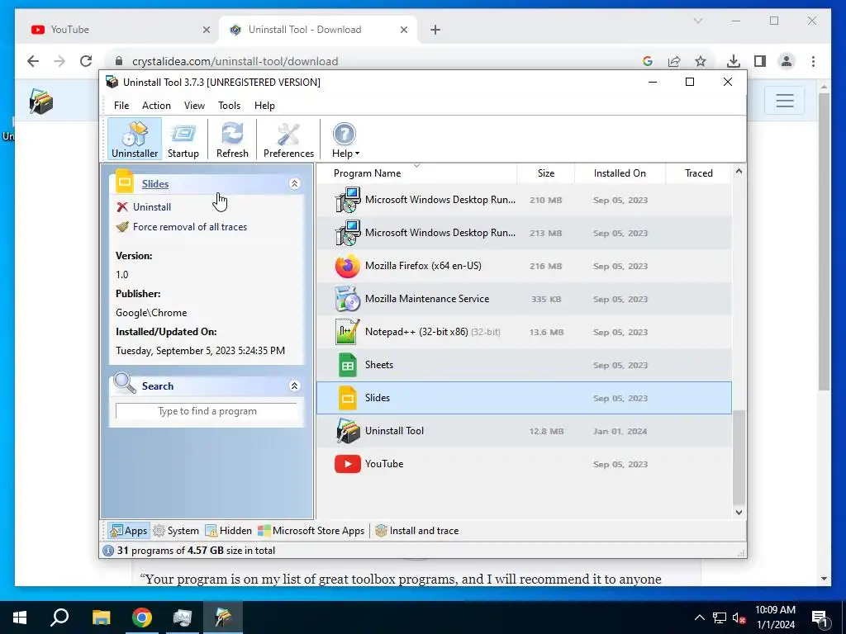
Task: Focus the 'Type to find a program' field
Action: tap(207, 411)
